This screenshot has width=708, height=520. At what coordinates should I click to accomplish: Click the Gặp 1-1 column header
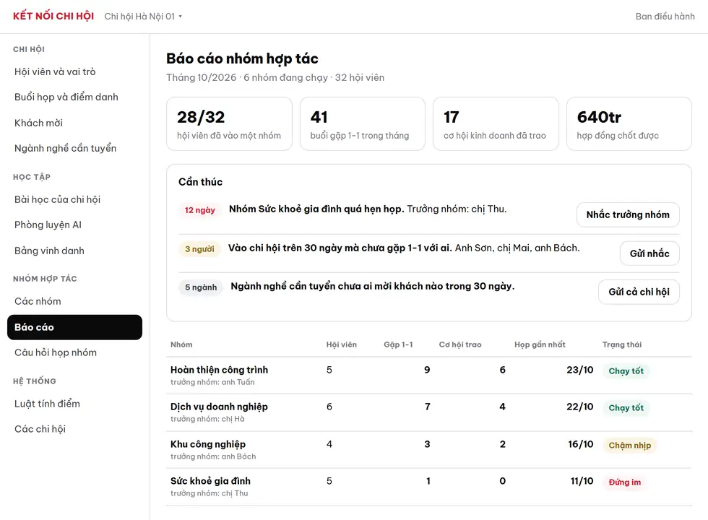398,344
